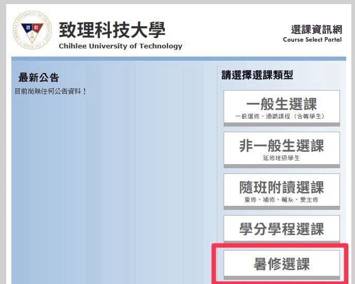Viewport: 355px width, 284px height.
Task: Open 一般生選課 course selection
Action: coord(282,108)
